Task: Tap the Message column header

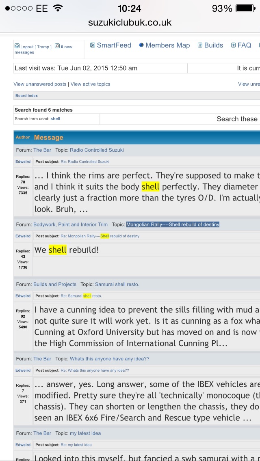Action: (49, 137)
